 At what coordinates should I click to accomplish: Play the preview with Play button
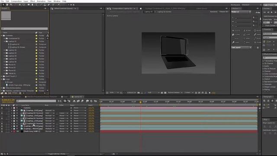(272, 12)
